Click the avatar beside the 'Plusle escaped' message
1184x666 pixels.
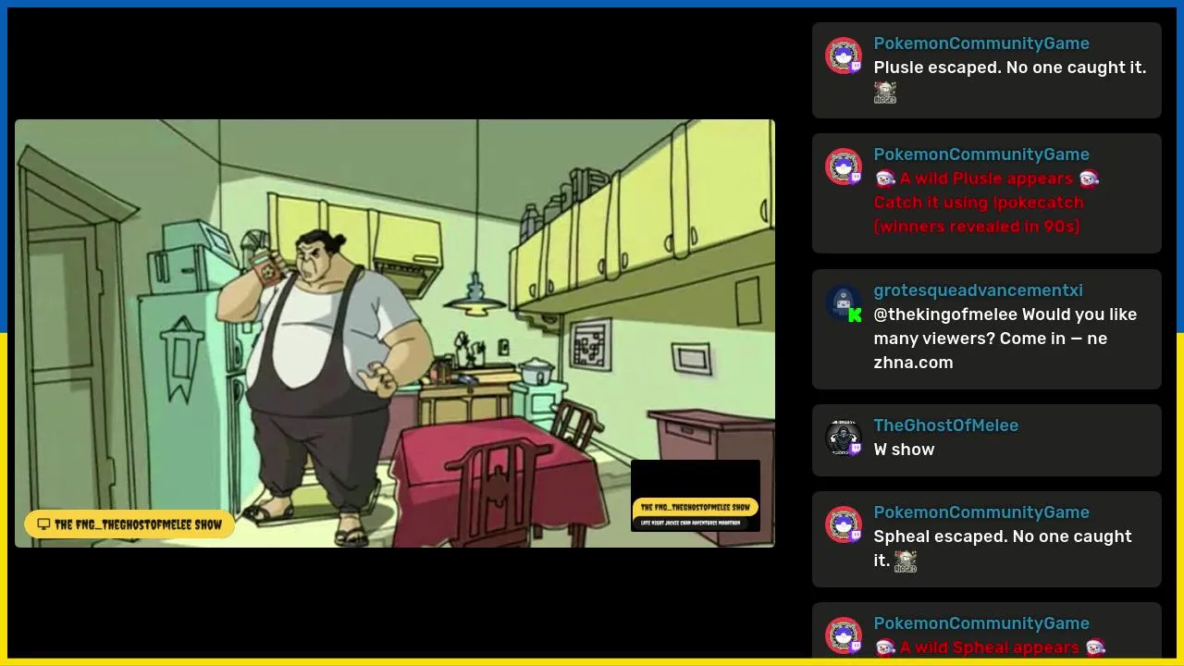click(x=843, y=55)
